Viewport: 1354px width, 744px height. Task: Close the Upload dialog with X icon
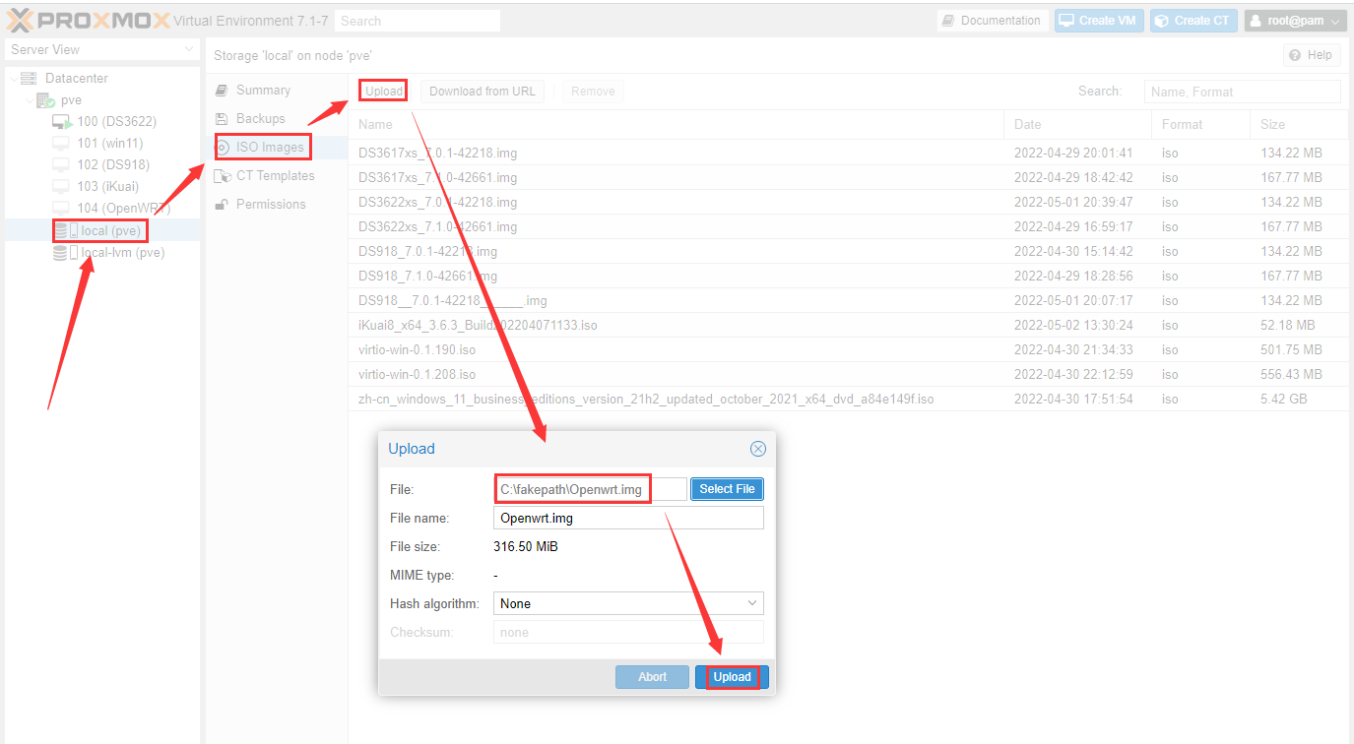pos(757,449)
